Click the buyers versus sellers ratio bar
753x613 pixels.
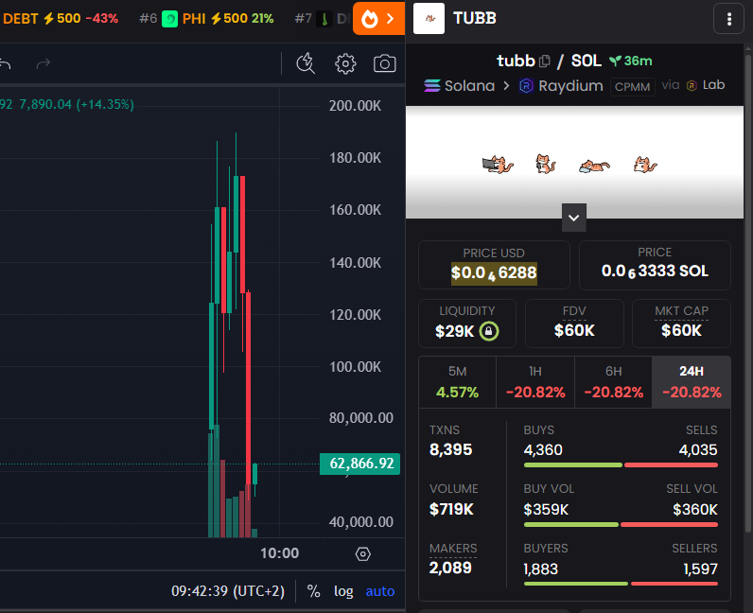coord(621,584)
